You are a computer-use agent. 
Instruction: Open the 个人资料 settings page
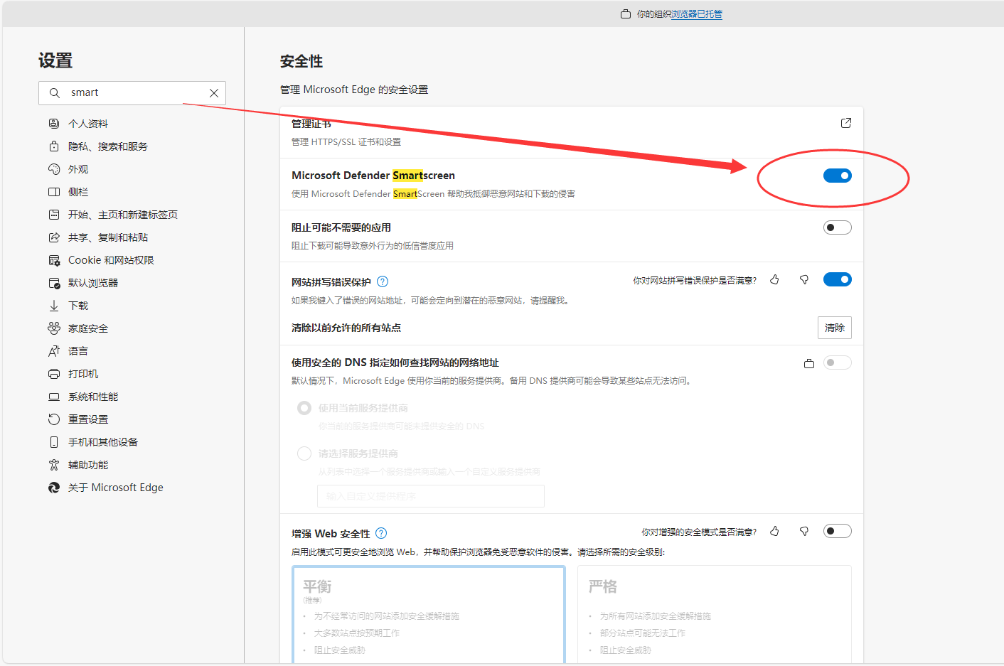[x=88, y=124]
